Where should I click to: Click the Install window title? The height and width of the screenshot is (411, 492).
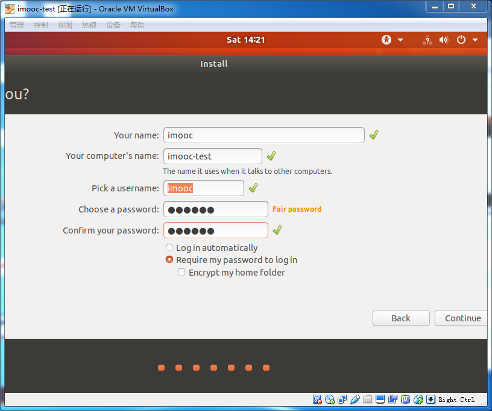[x=214, y=64]
